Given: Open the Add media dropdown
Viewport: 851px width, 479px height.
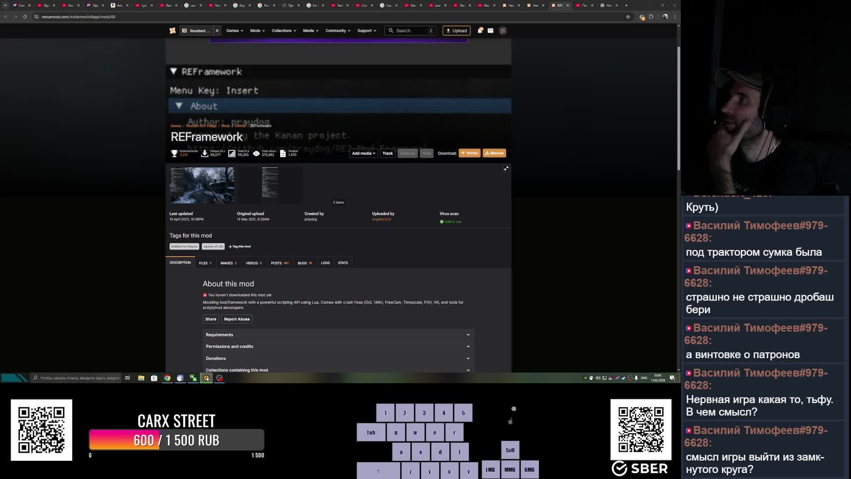Looking at the screenshot, I should (363, 153).
